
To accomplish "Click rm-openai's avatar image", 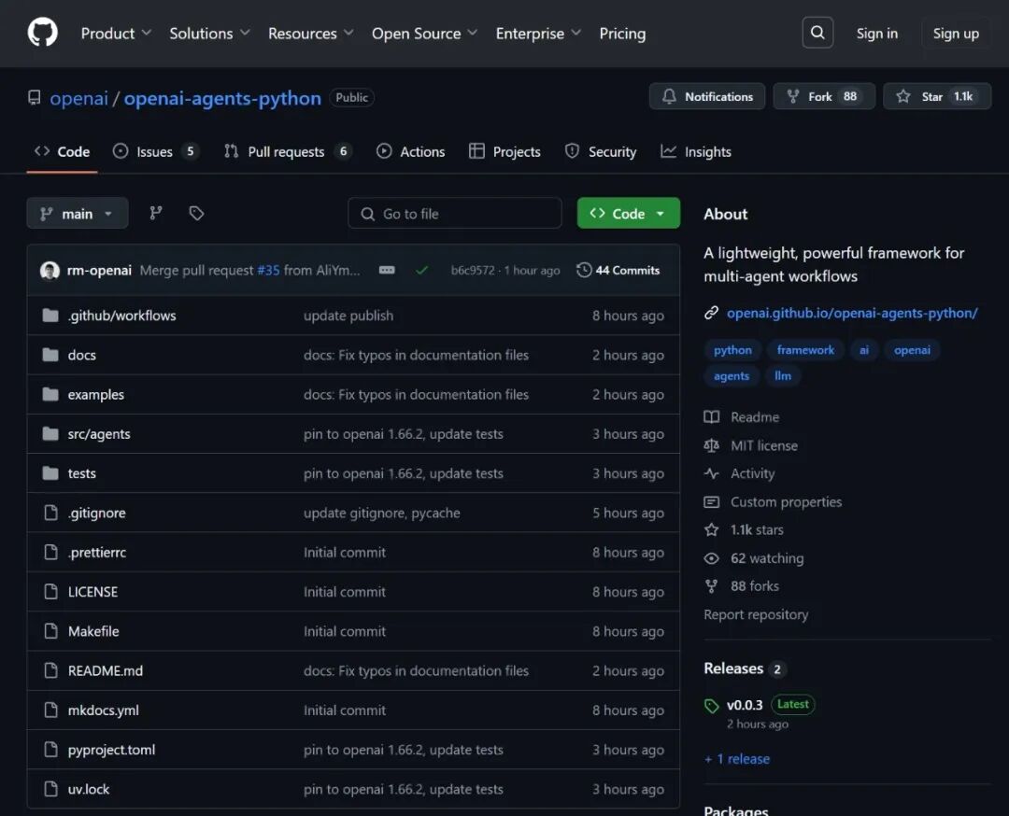I will coord(50,270).
